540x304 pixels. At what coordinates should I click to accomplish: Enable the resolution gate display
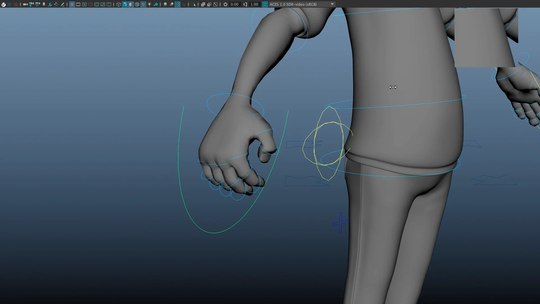click(84, 4)
